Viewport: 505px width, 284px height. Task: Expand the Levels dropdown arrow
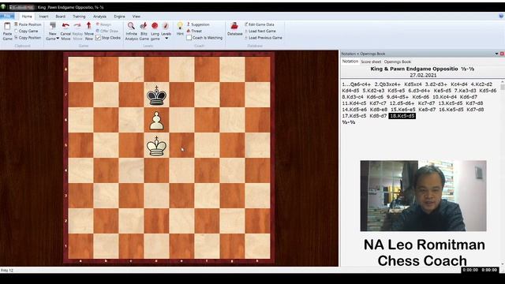[166, 39]
